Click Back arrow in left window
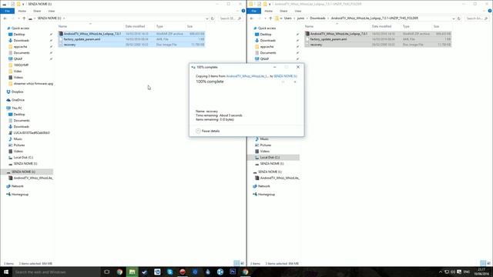This screenshot has height=277, width=493. (x=5, y=18)
